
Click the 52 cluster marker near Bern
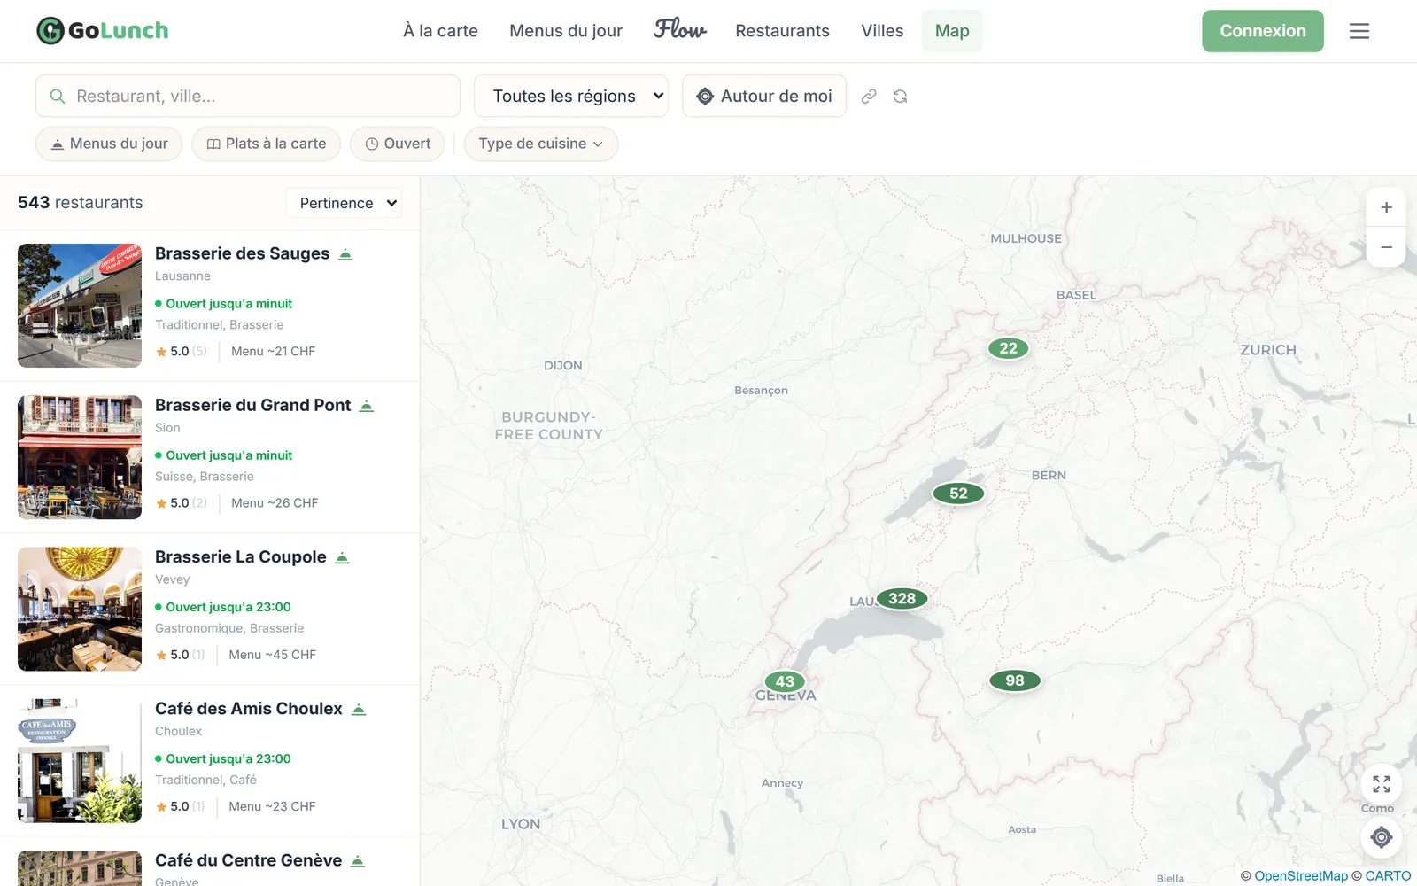coord(958,494)
